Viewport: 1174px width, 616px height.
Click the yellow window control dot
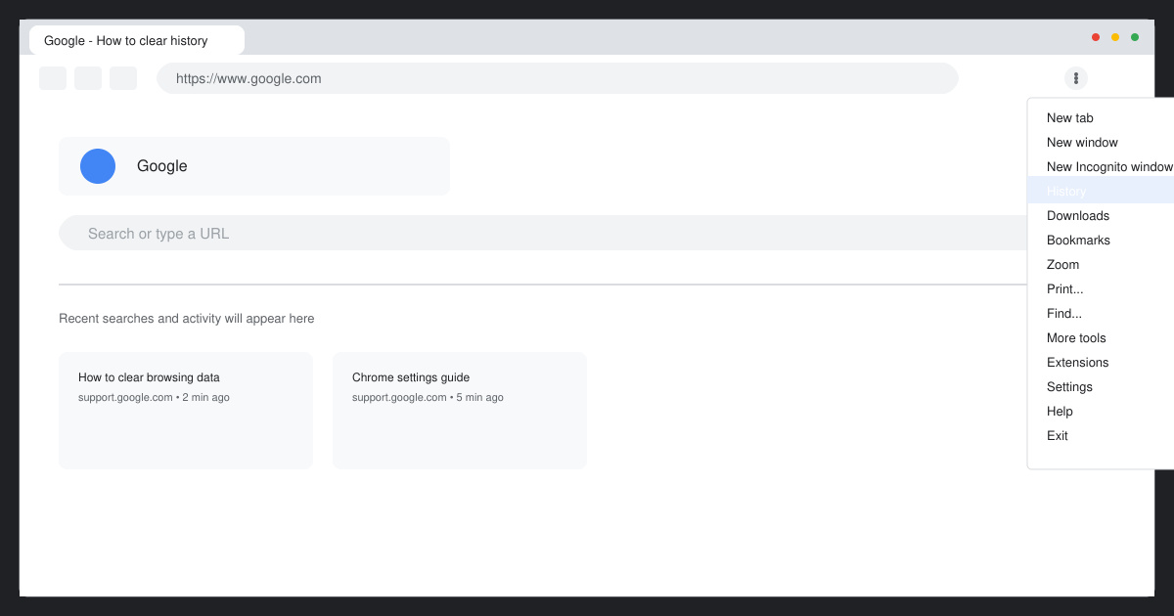tap(1115, 37)
